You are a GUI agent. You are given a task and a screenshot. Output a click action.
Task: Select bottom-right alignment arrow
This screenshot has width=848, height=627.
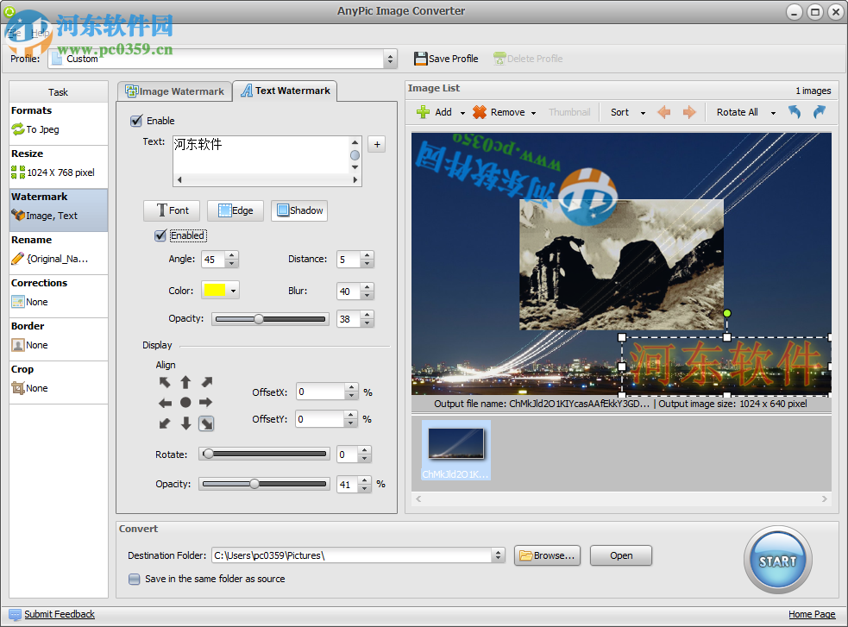[206, 423]
